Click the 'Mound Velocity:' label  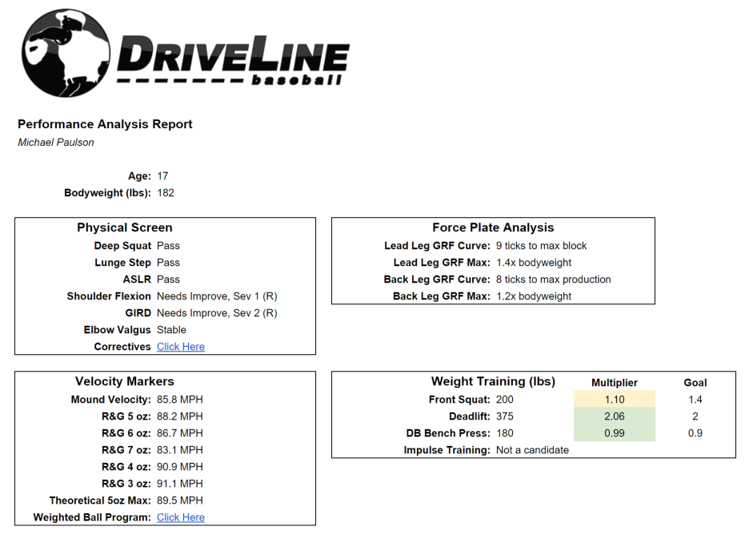pyautogui.click(x=111, y=400)
